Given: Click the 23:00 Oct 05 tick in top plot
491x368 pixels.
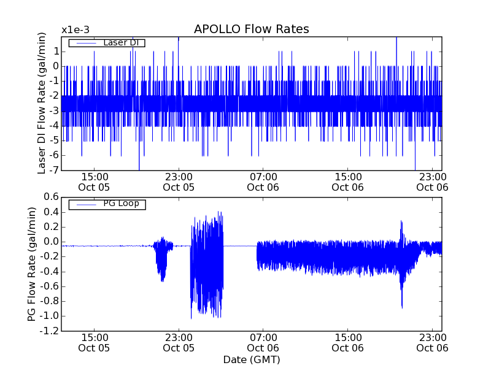Looking at the screenshot, I should [x=179, y=182].
